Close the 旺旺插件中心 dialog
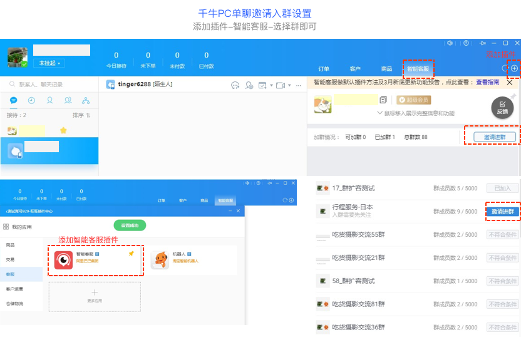521x337 pixels. pyautogui.click(x=238, y=211)
